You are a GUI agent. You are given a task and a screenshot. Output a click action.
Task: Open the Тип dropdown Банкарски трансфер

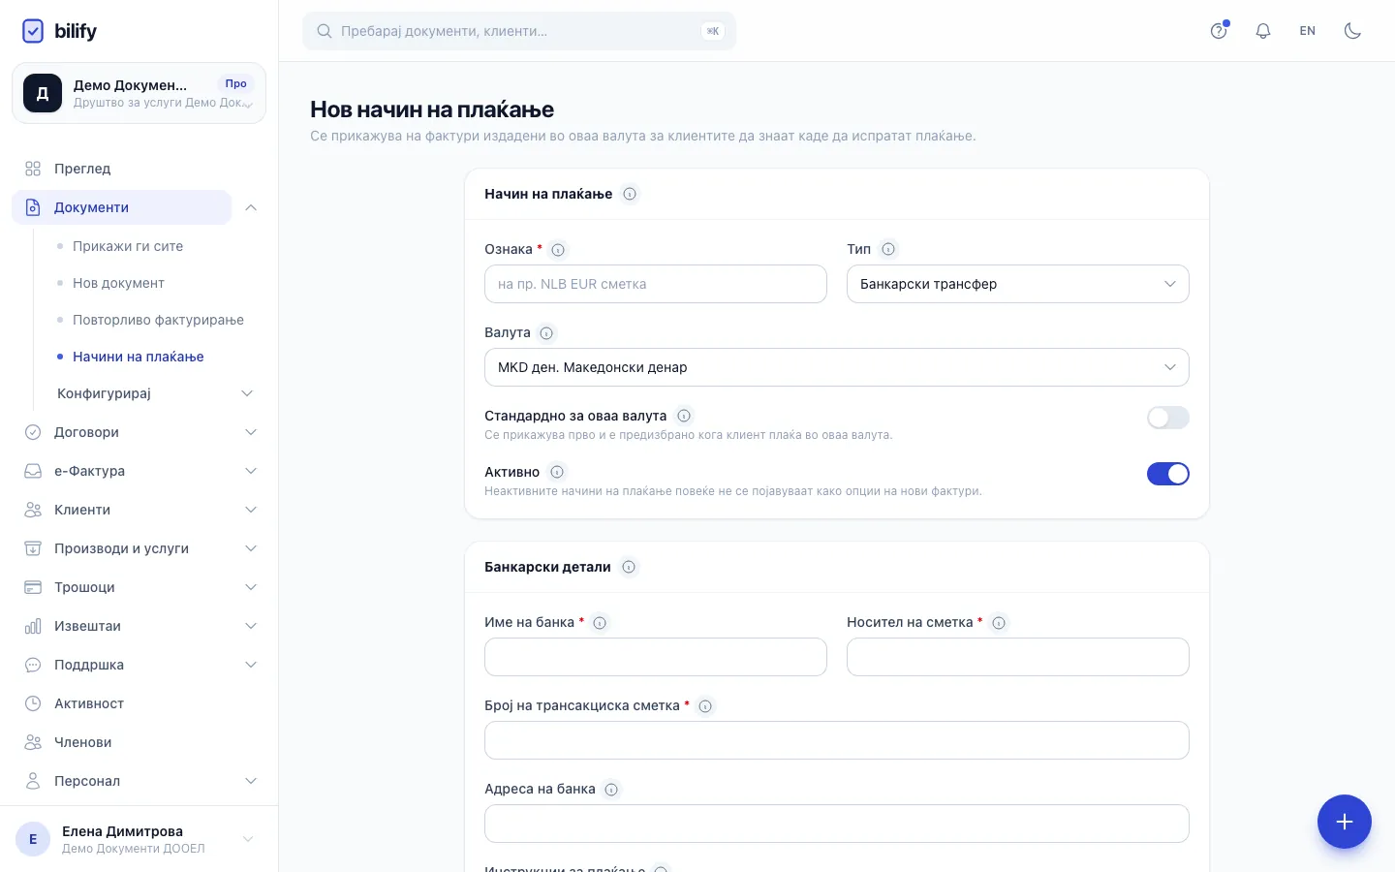pos(1017,284)
